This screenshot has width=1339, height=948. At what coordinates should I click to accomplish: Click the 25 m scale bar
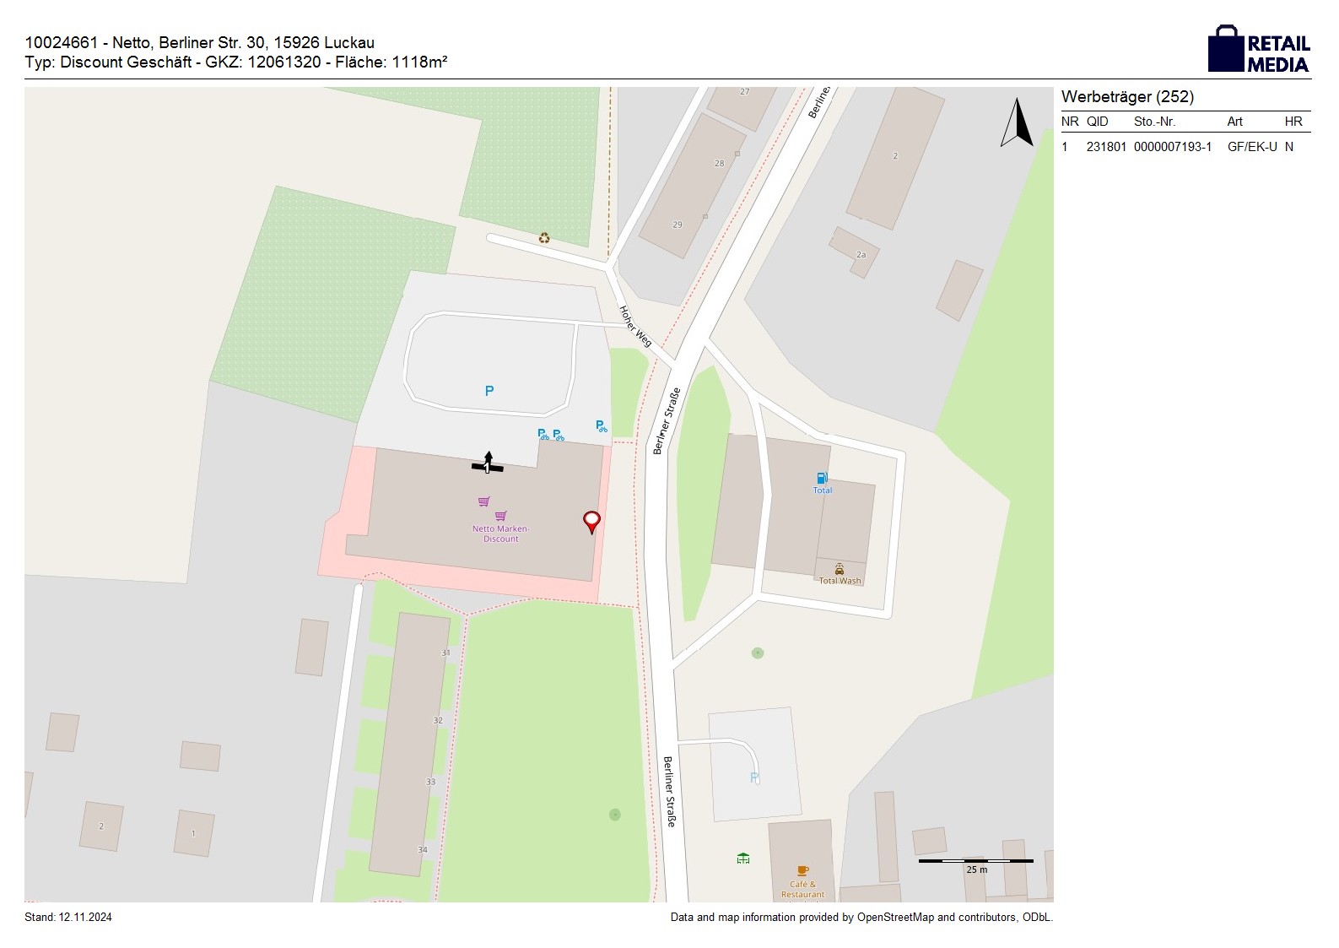click(975, 861)
